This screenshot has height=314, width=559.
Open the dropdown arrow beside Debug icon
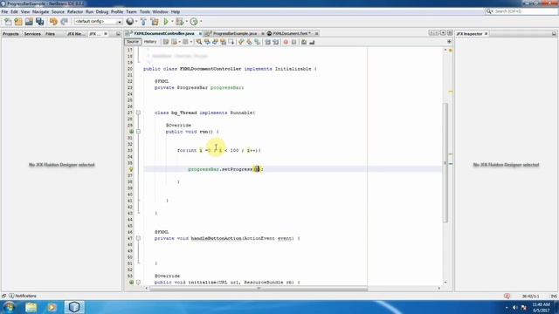click(186, 22)
